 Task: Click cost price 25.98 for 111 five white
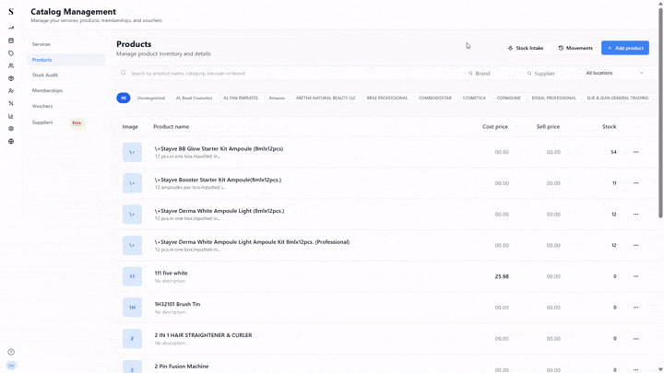tap(502, 276)
